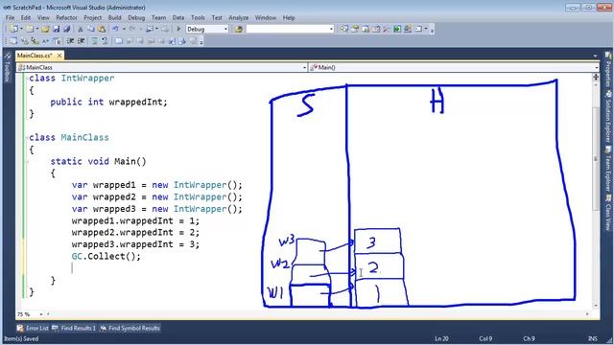Viewport: 614px width, 345px height.
Task: Open the Find Symbol Results tab
Action: point(130,328)
